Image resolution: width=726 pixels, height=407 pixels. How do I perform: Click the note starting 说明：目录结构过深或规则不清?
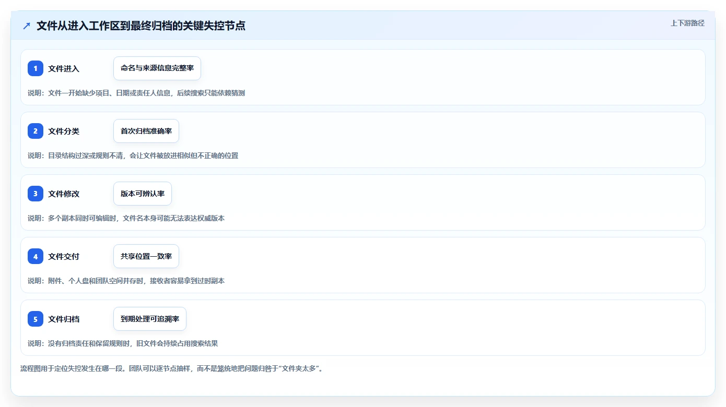pos(133,155)
